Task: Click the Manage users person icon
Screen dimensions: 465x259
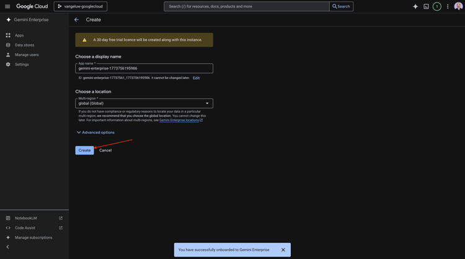Action: pyautogui.click(x=8, y=55)
